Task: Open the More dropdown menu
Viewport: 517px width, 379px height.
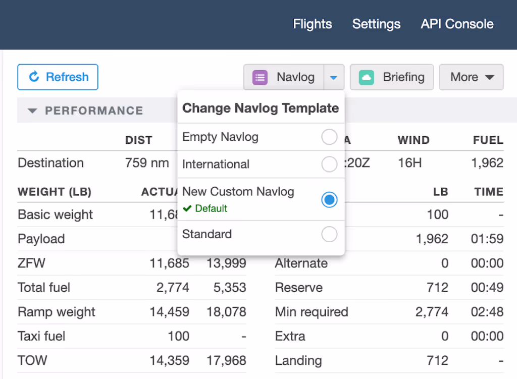Action: (471, 77)
